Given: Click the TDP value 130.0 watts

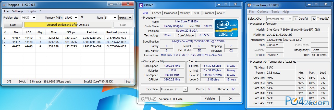Looking at the screenshot, I should (319, 55).
